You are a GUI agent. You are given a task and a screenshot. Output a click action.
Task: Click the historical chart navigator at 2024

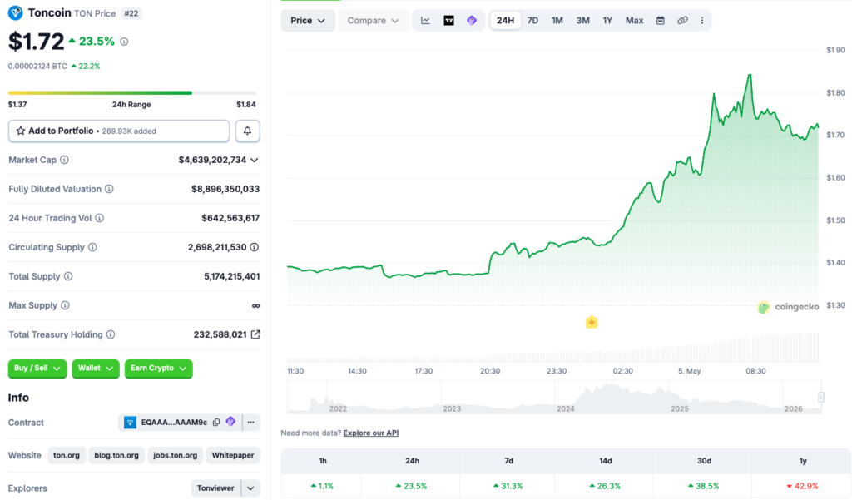[x=566, y=408]
